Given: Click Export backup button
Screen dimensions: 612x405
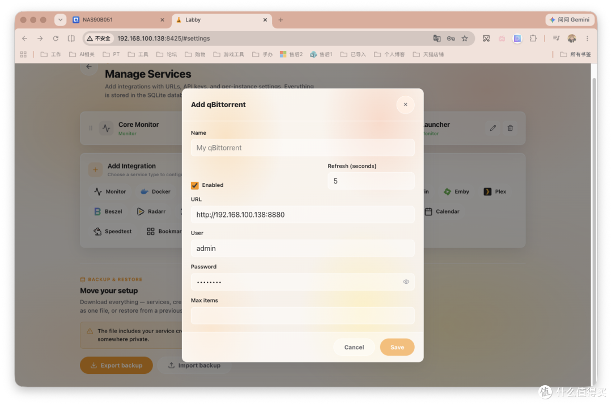Looking at the screenshot, I should [x=116, y=365].
